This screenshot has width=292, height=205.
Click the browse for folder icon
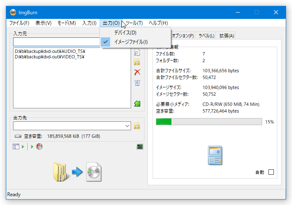(x=137, y=62)
